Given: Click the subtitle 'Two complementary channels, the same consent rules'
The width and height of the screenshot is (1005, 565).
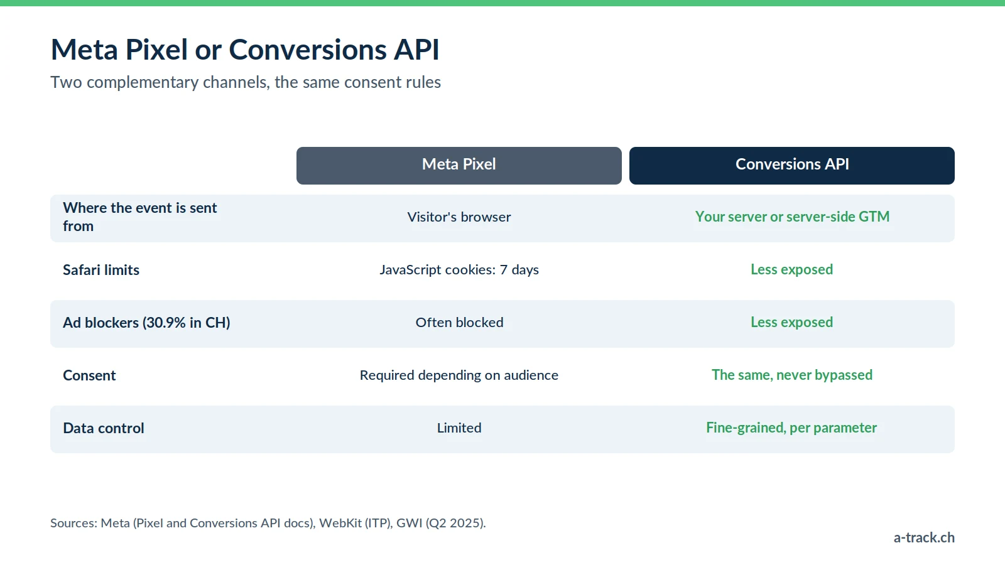Looking at the screenshot, I should click(x=246, y=82).
